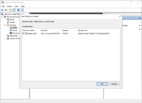Screen dimensions: 142x103
Task: Click the disk signature GUID cell
Action: (x=94, y=33)
